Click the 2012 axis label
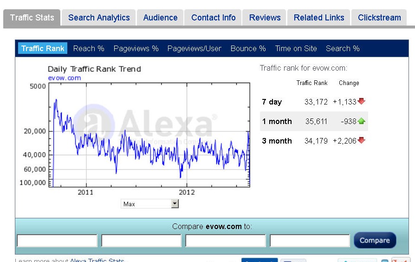Image resolution: width=415 pixels, height=262 pixels. click(187, 192)
